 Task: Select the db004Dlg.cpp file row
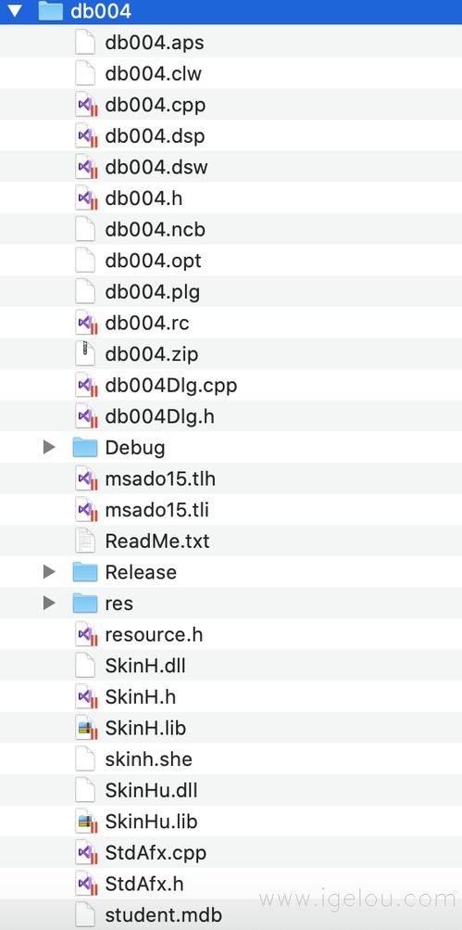point(231,386)
